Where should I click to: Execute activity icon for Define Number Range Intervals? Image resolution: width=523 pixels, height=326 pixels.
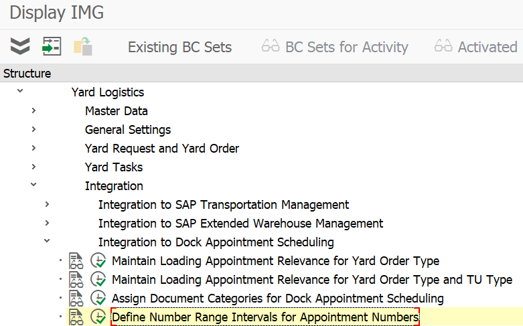point(98,317)
